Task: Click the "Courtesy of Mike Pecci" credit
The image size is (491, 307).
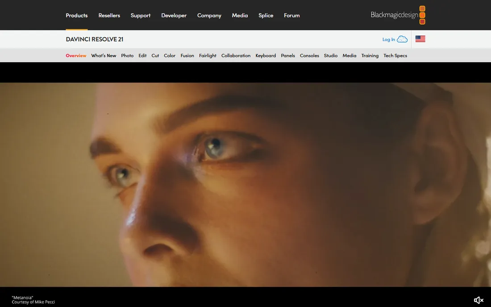Action: coord(33,302)
